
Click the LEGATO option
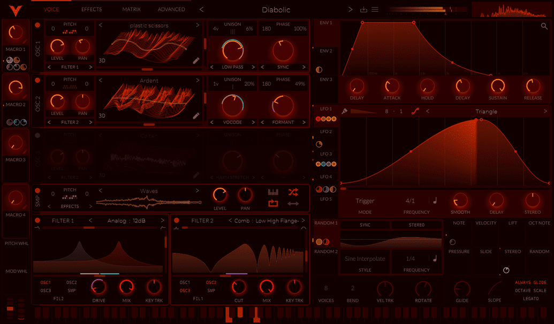[530, 298]
